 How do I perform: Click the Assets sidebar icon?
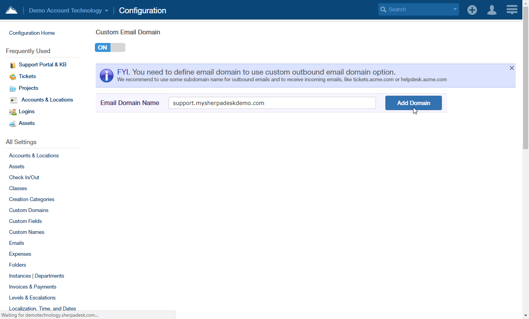pos(13,124)
